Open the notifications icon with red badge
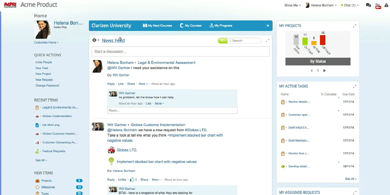This screenshot has width=390, height=195. click(x=378, y=6)
